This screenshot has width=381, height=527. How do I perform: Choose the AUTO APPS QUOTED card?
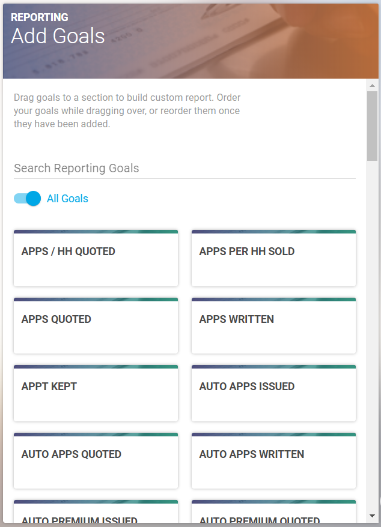coord(96,461)
